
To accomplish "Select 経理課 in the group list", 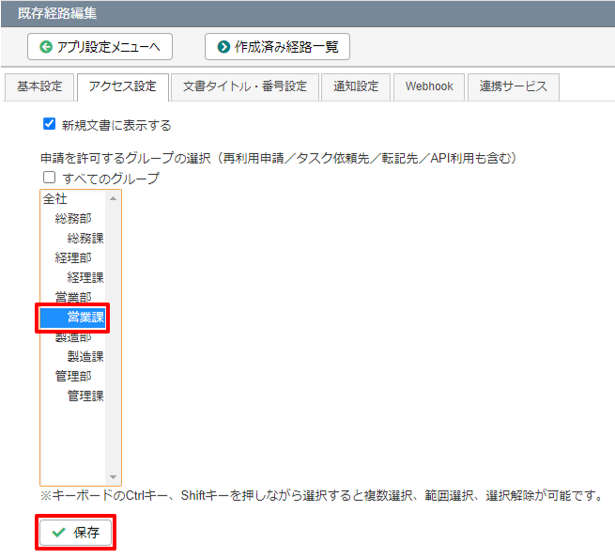I will 73,277.
